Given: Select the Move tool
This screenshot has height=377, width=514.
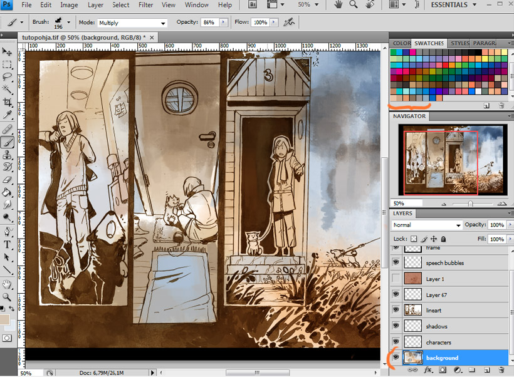Looking at the screenshot, I should pyautogui.click(x=8, y=51).
